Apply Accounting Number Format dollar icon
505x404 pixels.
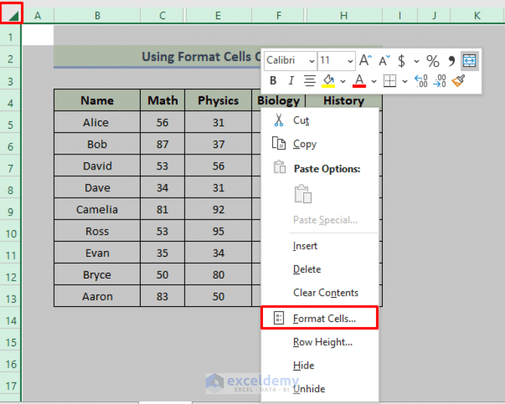pos(401,60)
